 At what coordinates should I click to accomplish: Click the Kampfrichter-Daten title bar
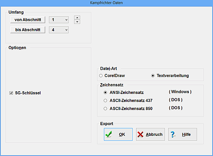click(x=106, y=3)
